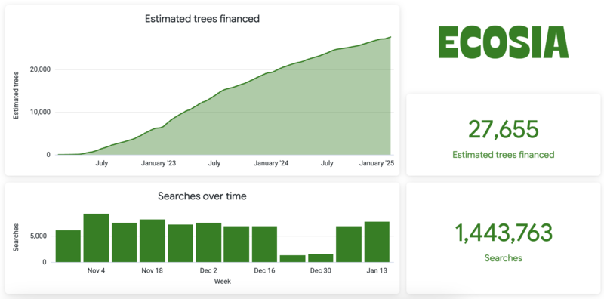Click the 'Estimated trees financed' chart title
The width and height of the screenshot is (604, 299).
point(202,18)
